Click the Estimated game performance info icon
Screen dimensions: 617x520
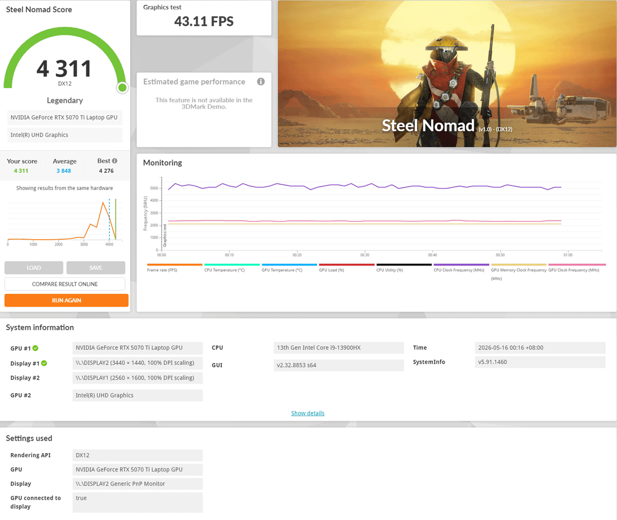pos(261,82)
